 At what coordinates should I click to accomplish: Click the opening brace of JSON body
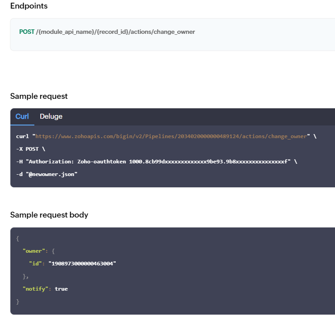(x=18, y=238)
